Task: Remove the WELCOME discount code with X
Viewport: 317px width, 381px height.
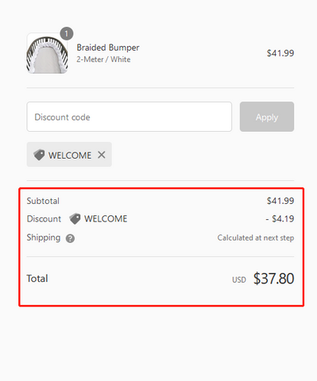Action: click(x=102, y=155)
